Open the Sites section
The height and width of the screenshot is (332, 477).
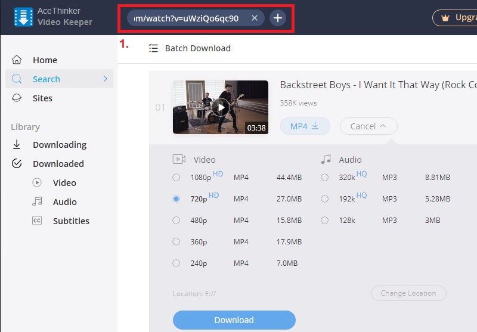[x=42, y=98]
